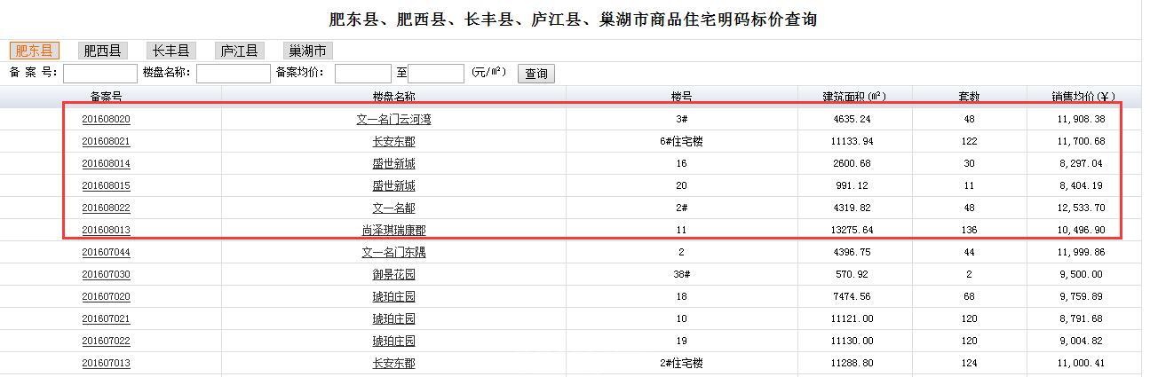The image size is (1150, 377).
Task: Open 长安东郡 link in row 201608021
Action: (x=393, y=142)
